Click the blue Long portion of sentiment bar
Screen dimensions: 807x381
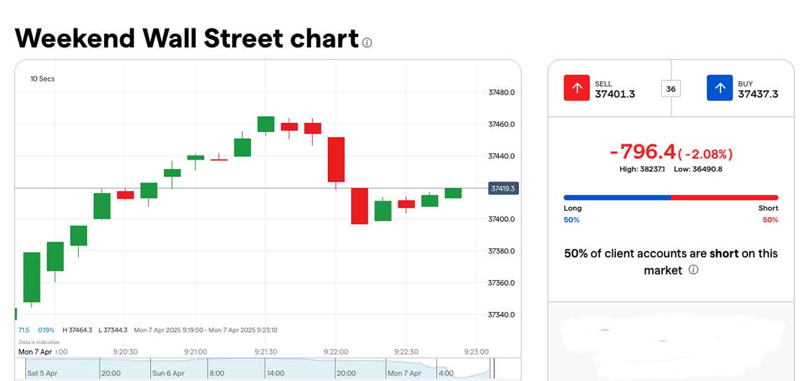617,197
